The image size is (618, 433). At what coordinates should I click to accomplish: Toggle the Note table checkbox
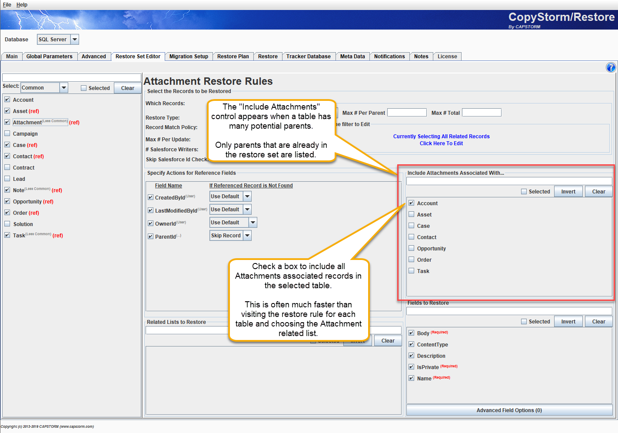click(x=7, y=190)
